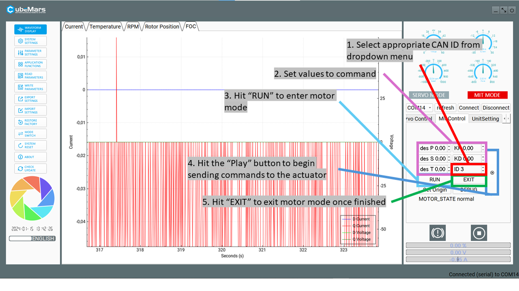Click the CAN ID 3 spinner arrows
The height and width of the screenshot is (291, 519).
tap(483, 169)
